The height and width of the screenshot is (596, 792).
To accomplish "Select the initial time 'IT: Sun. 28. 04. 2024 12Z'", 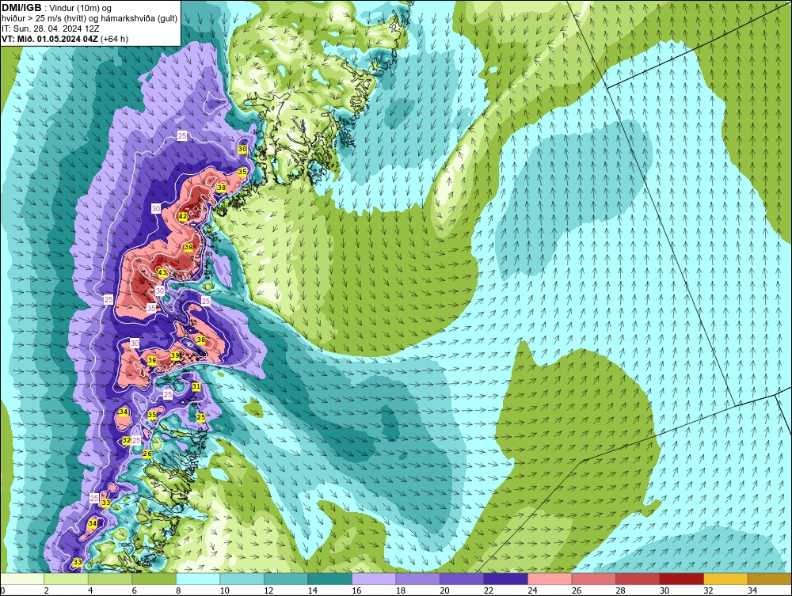I will [49, 28].
